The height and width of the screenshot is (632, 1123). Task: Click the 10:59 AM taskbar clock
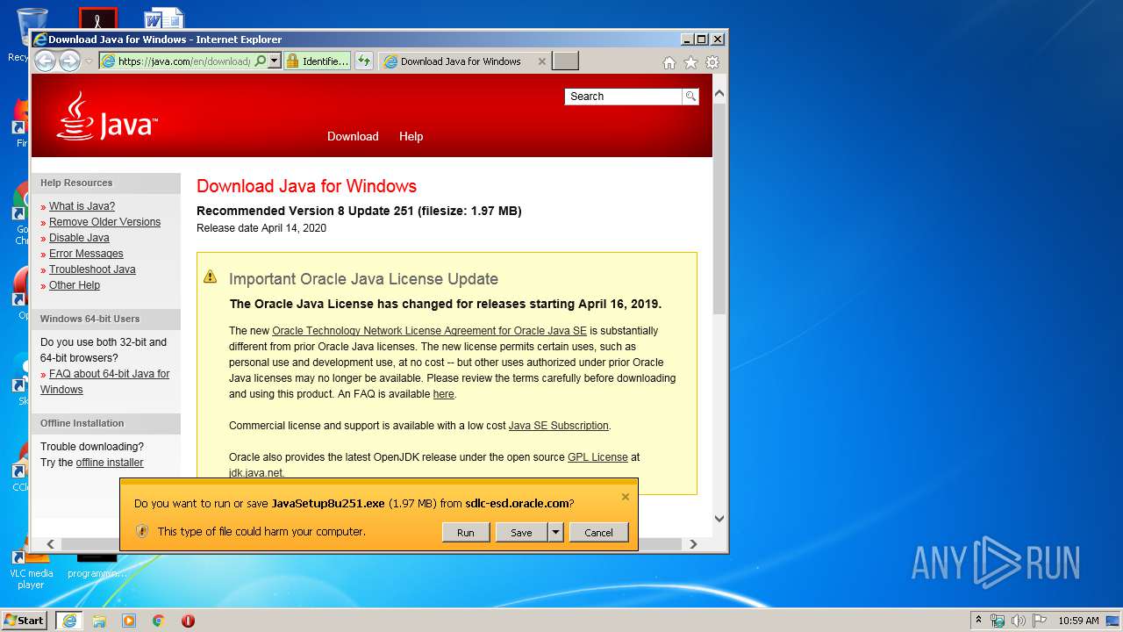tap(1078, 621)
